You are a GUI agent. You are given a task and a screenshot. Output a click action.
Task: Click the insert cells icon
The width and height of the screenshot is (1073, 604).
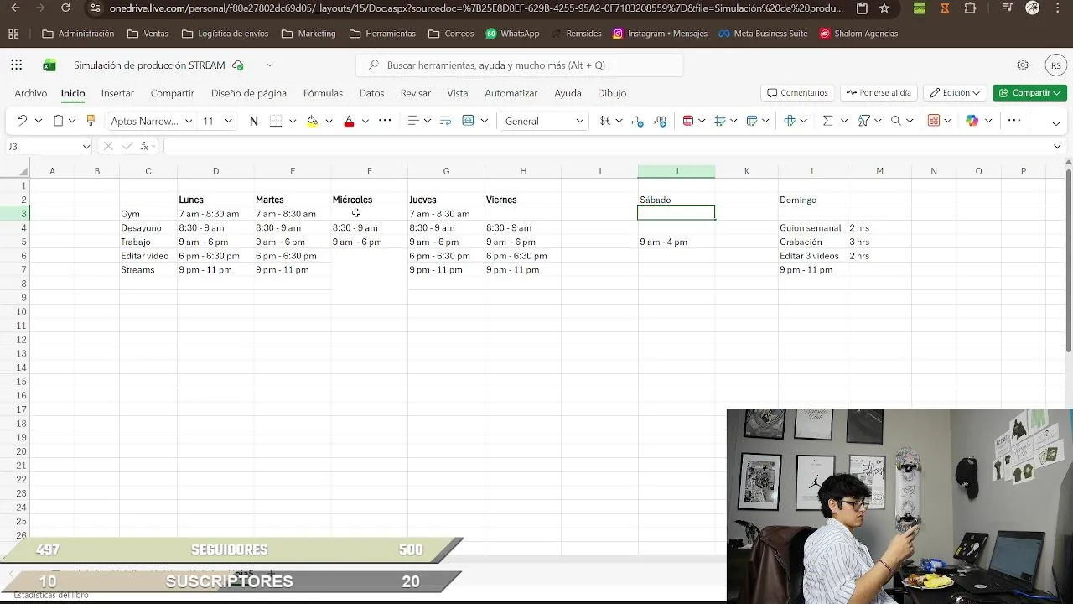[790, 121]
